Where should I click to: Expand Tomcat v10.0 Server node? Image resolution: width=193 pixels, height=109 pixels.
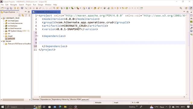click(x=4, y=44)
